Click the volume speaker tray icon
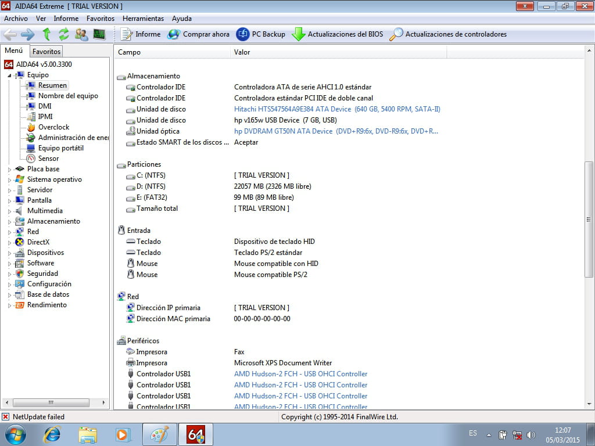The width and height of the screenshot is (595, 446). [x=531, y=435]
